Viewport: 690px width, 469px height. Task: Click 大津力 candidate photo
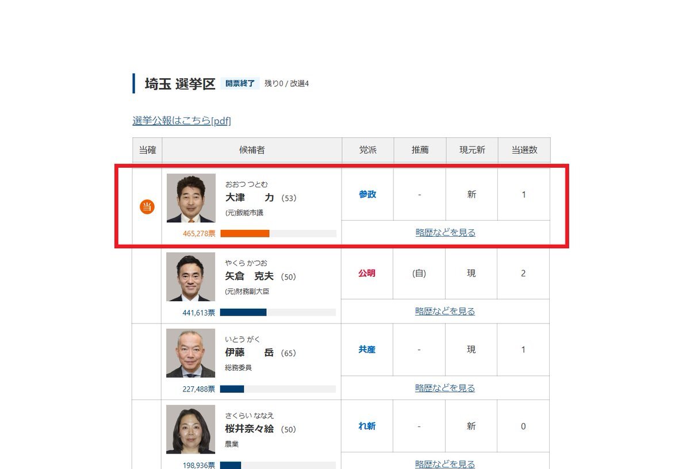(x=191, y=198)
